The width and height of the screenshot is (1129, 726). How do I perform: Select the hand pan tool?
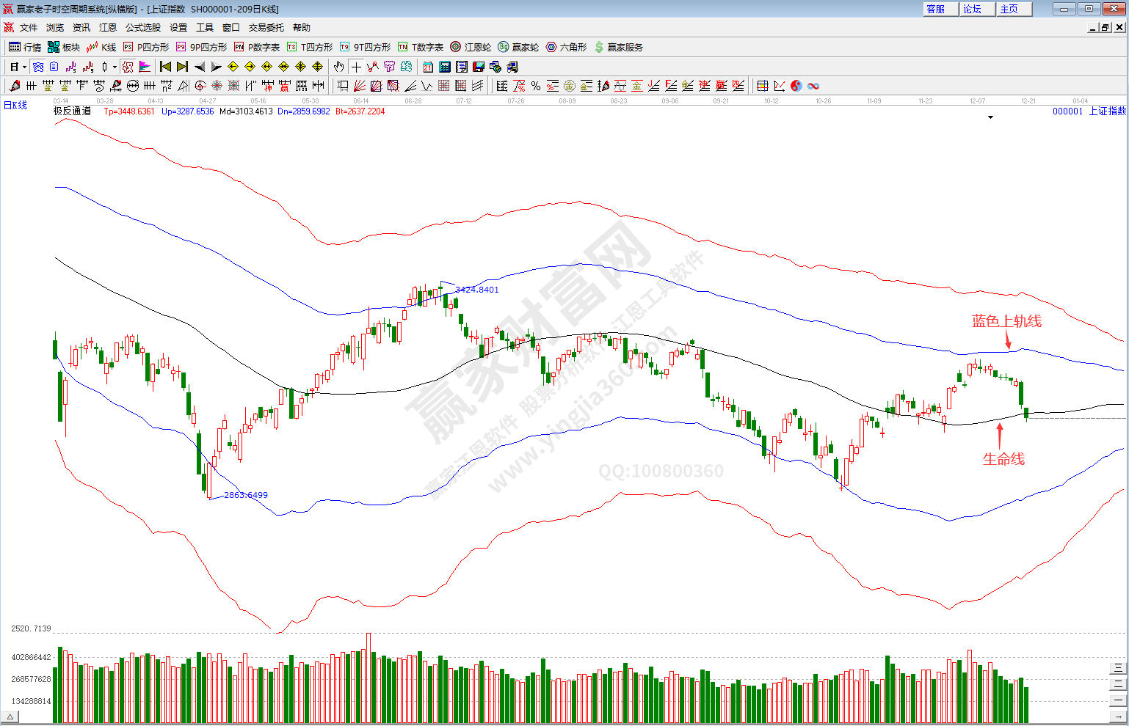338,67
